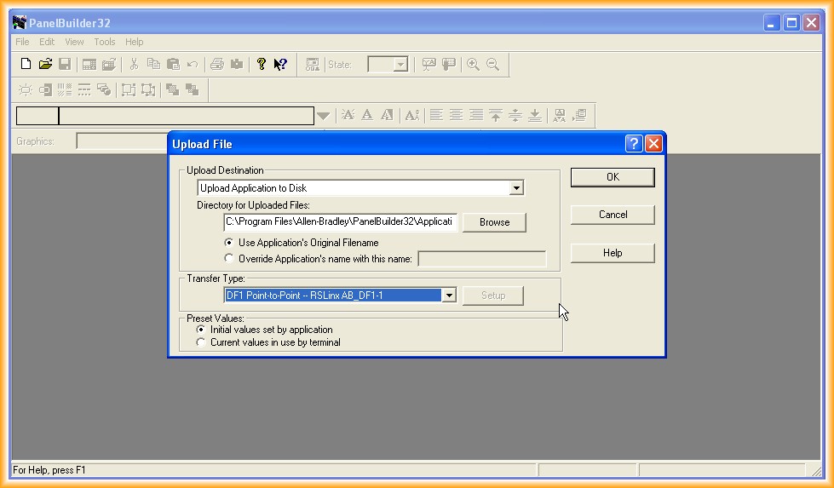Click the New file toolbar icon
The width and height of the screenshot is (834, 488).
point(26,64)
